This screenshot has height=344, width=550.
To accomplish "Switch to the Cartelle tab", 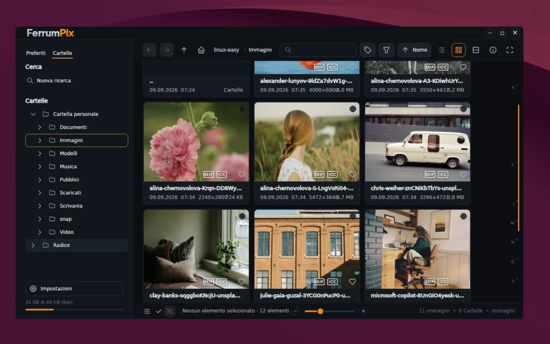I will point(62,53).
